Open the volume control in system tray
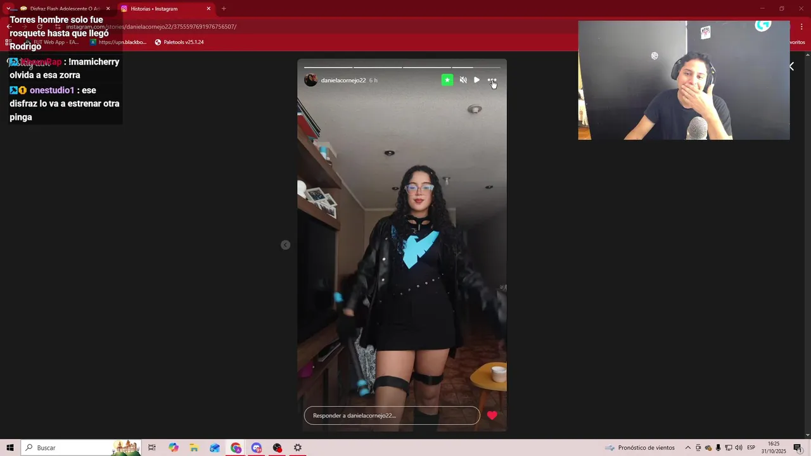The image size is (811, 456). (x=739, y=448)
